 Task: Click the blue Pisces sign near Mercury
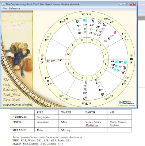109,38
